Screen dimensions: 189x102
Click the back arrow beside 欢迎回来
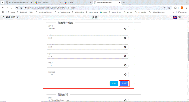pyautogui.click(x=3, y=17)
